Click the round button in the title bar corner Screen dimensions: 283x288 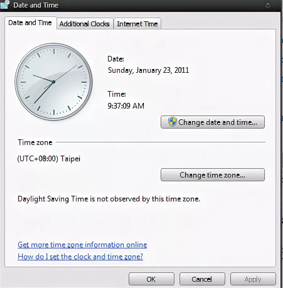point(268,5)
